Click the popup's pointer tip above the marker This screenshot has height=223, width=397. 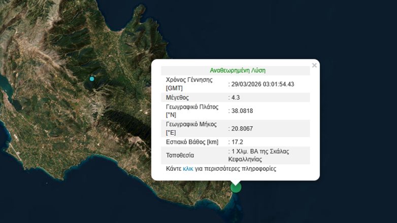coord(236,181)
